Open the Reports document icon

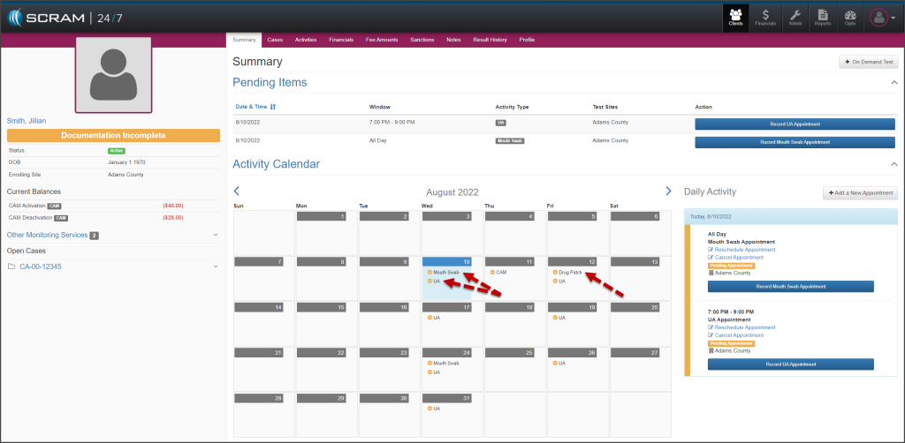(x=822, y=17)
